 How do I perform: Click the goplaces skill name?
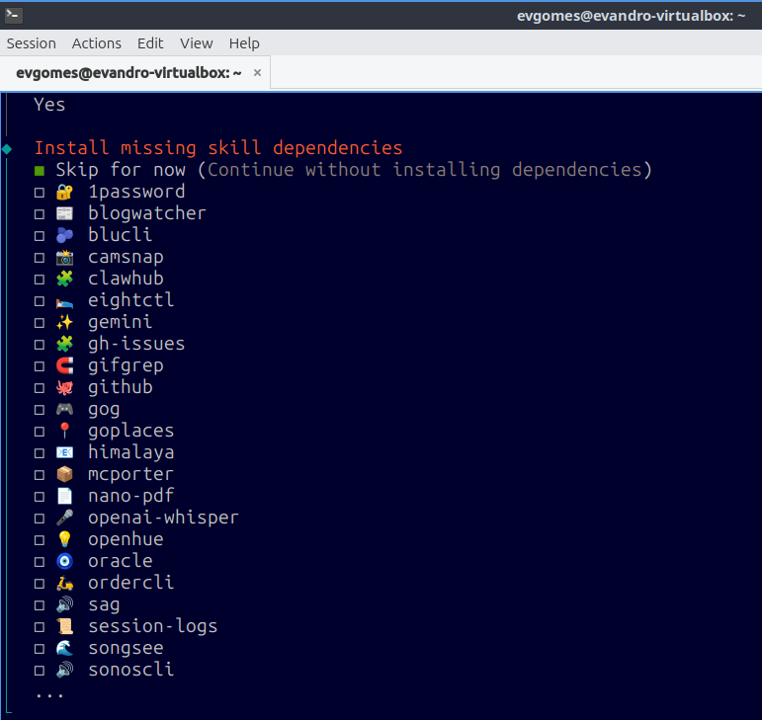pos(130,432)
